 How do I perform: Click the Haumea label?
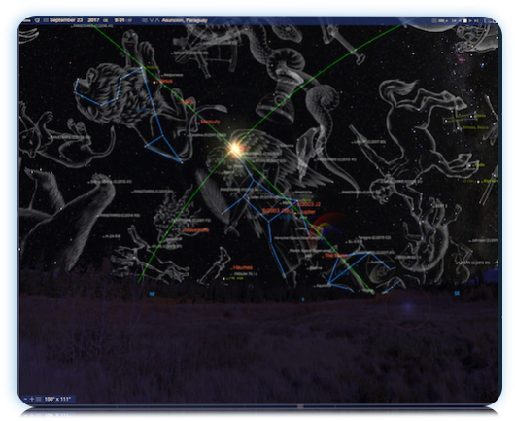[242, 267]
